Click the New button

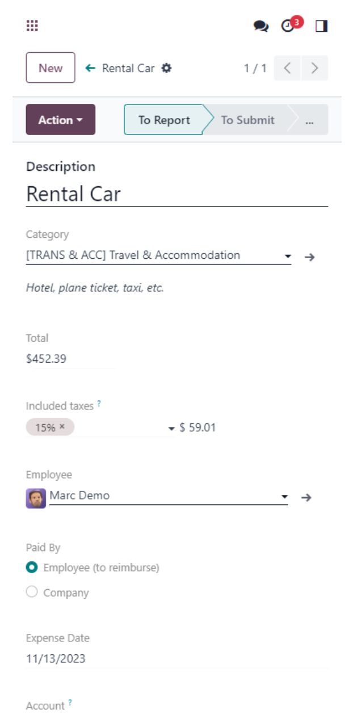[51, 68]
